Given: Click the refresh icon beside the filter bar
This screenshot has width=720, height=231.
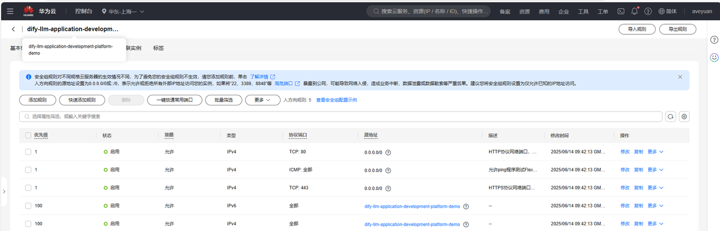Looking at the screenshot, I should pos(670,117).
